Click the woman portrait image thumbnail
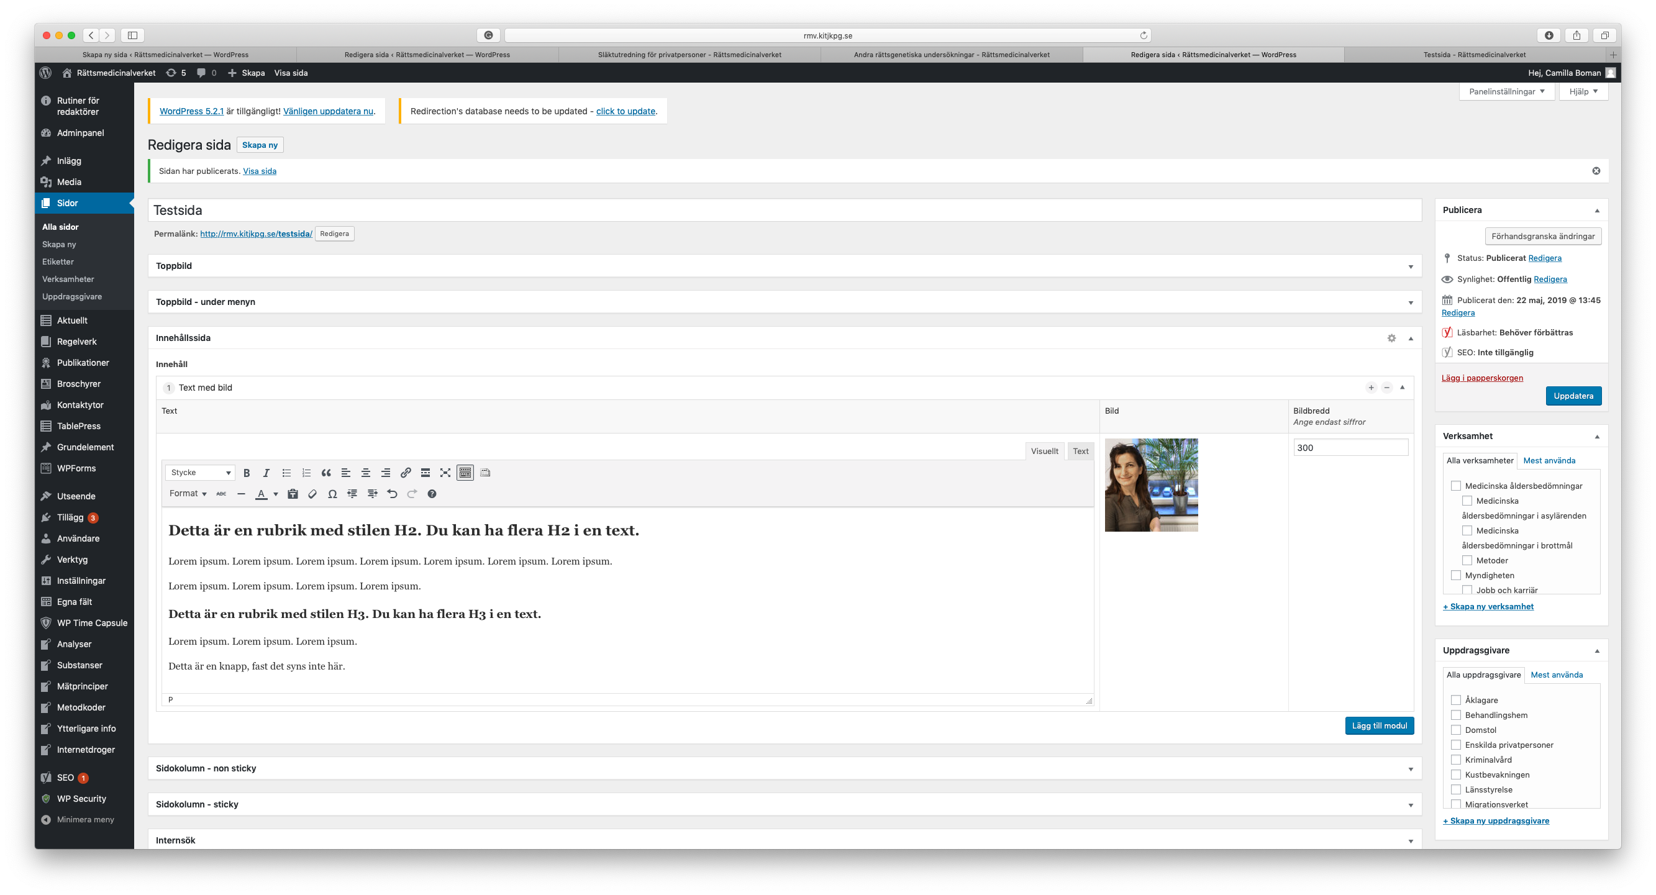Viewport: 1656px width, 895px height. [1152, 486]
